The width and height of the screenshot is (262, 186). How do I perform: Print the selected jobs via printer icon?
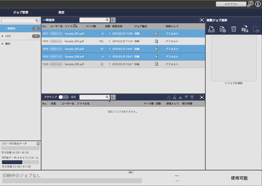click(x=211, y=29)
